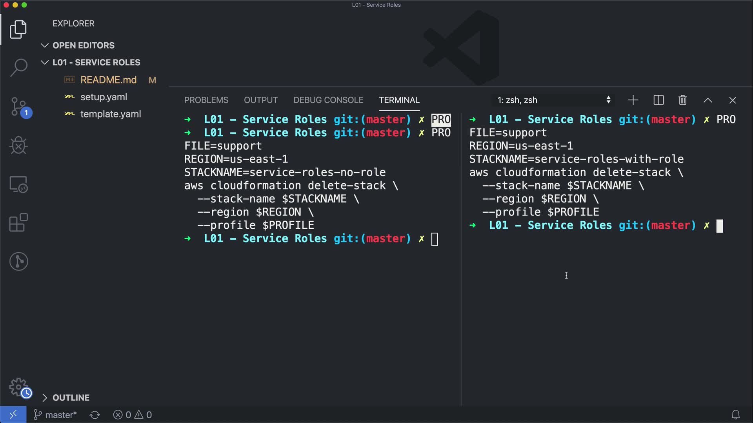The height and width of the screenshot is (423, 753).
Task: Open notifications bell in status bar
Action: pos(735,415)
